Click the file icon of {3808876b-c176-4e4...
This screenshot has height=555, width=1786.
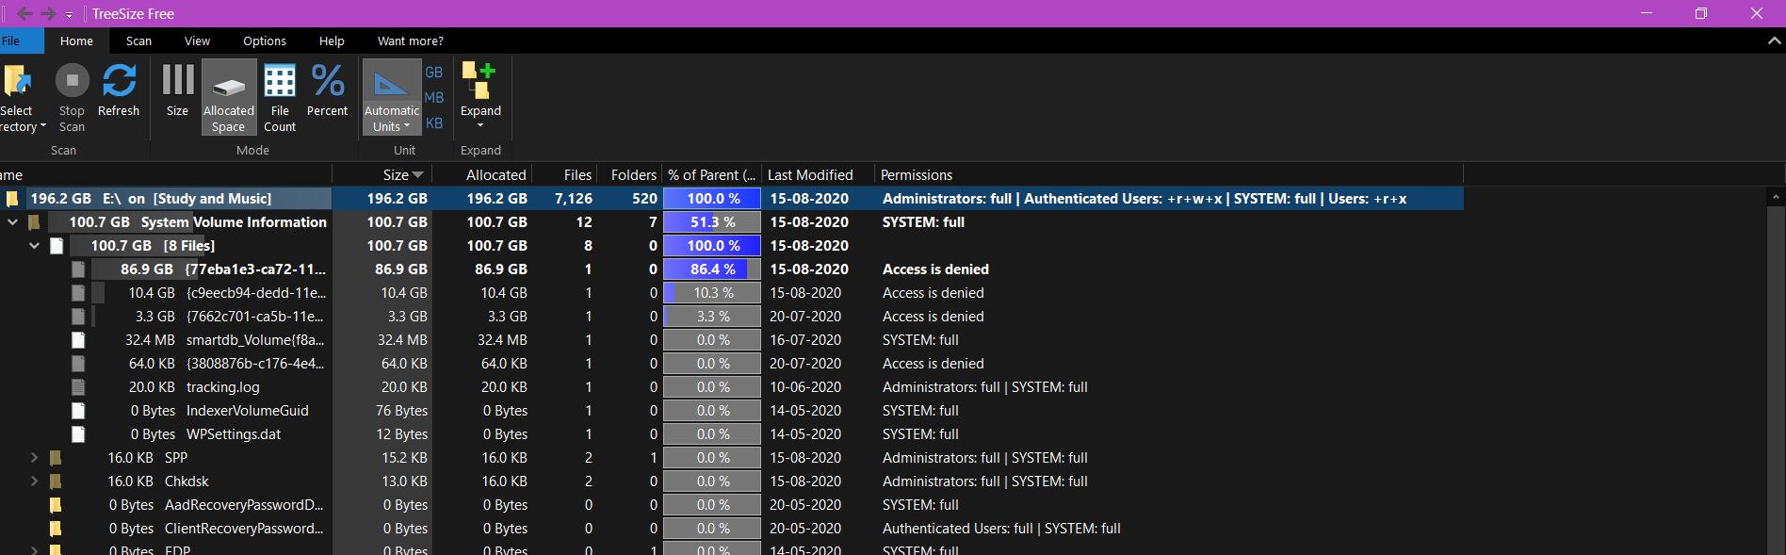click(x=78, y=364)
